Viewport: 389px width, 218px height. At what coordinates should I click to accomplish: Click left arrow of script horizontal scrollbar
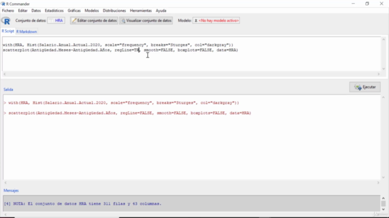tap(4, 74)
